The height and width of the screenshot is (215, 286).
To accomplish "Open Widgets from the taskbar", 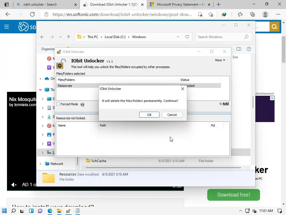I will 31,211.
